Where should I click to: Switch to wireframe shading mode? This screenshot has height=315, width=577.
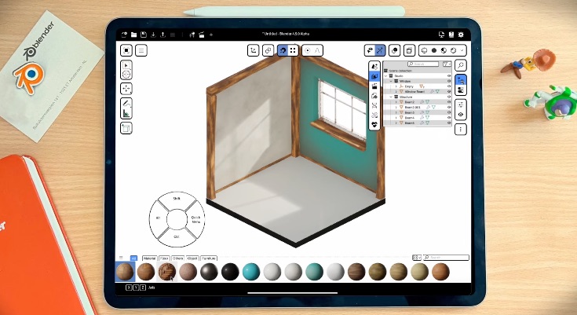424,50
